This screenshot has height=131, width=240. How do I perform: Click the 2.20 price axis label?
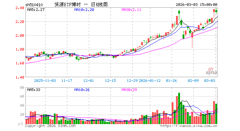pyautogui.click(x=20, y=22)
